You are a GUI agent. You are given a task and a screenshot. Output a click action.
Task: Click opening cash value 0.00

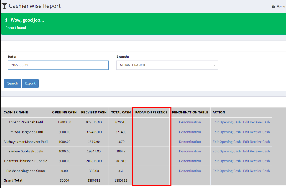pos(64,171)
